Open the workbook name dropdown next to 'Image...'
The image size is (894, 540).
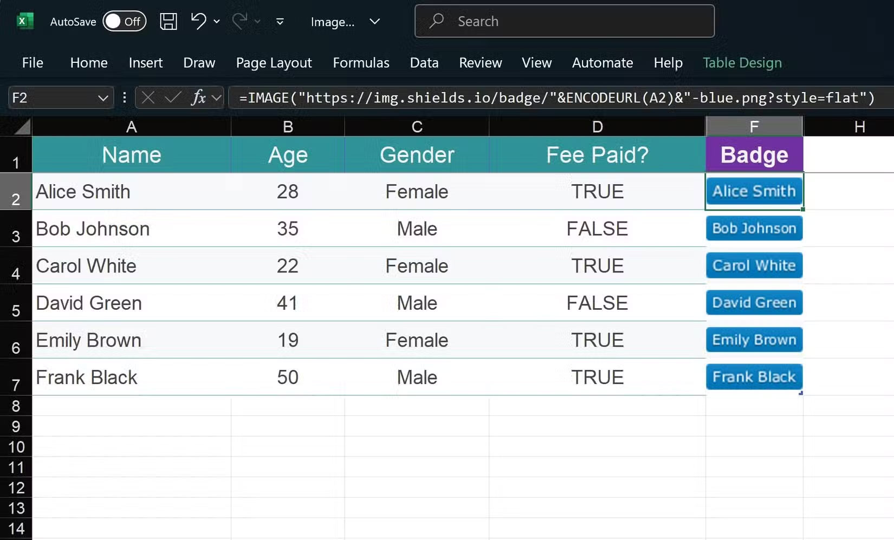coord(374,22)
